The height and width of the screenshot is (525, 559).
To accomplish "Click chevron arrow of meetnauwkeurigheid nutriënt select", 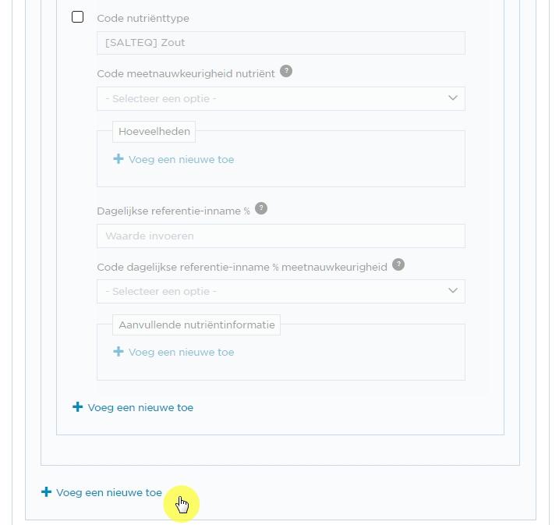I will 453,98.
